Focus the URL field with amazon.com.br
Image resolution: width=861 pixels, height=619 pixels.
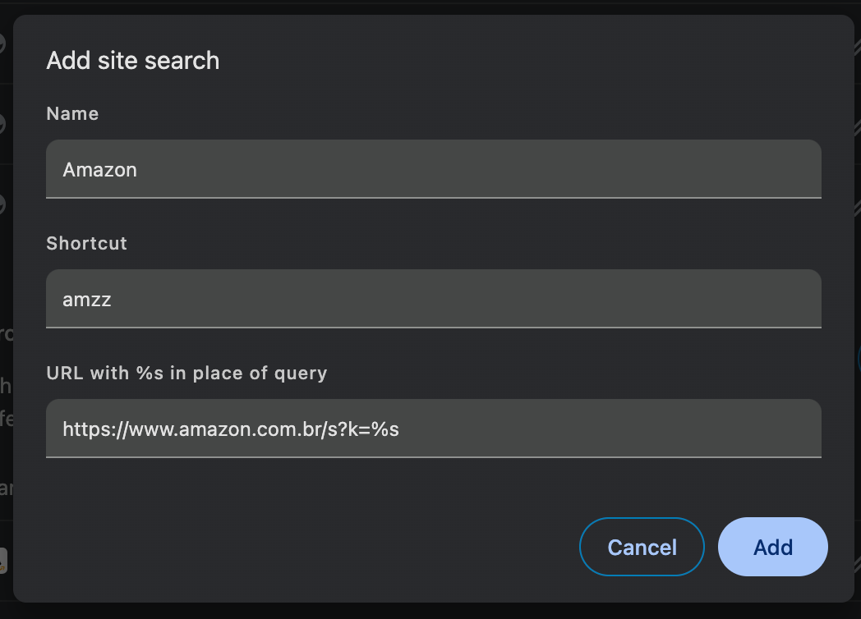(x=433, y=428)
